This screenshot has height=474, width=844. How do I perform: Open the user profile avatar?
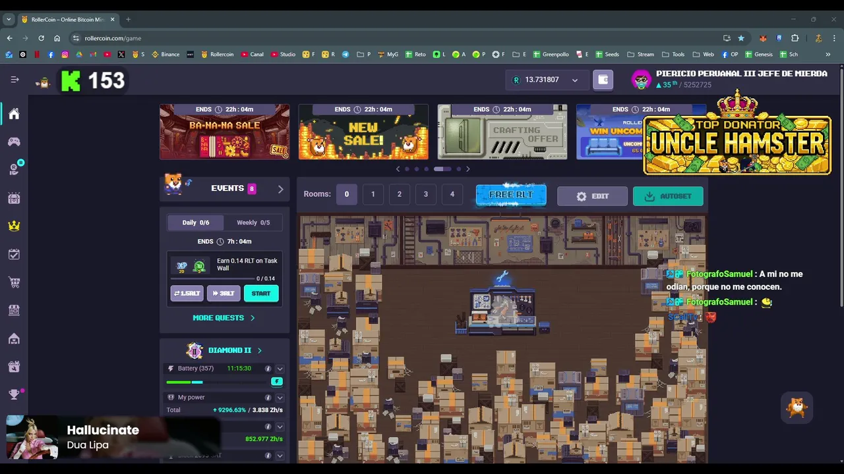pos(641,80)
